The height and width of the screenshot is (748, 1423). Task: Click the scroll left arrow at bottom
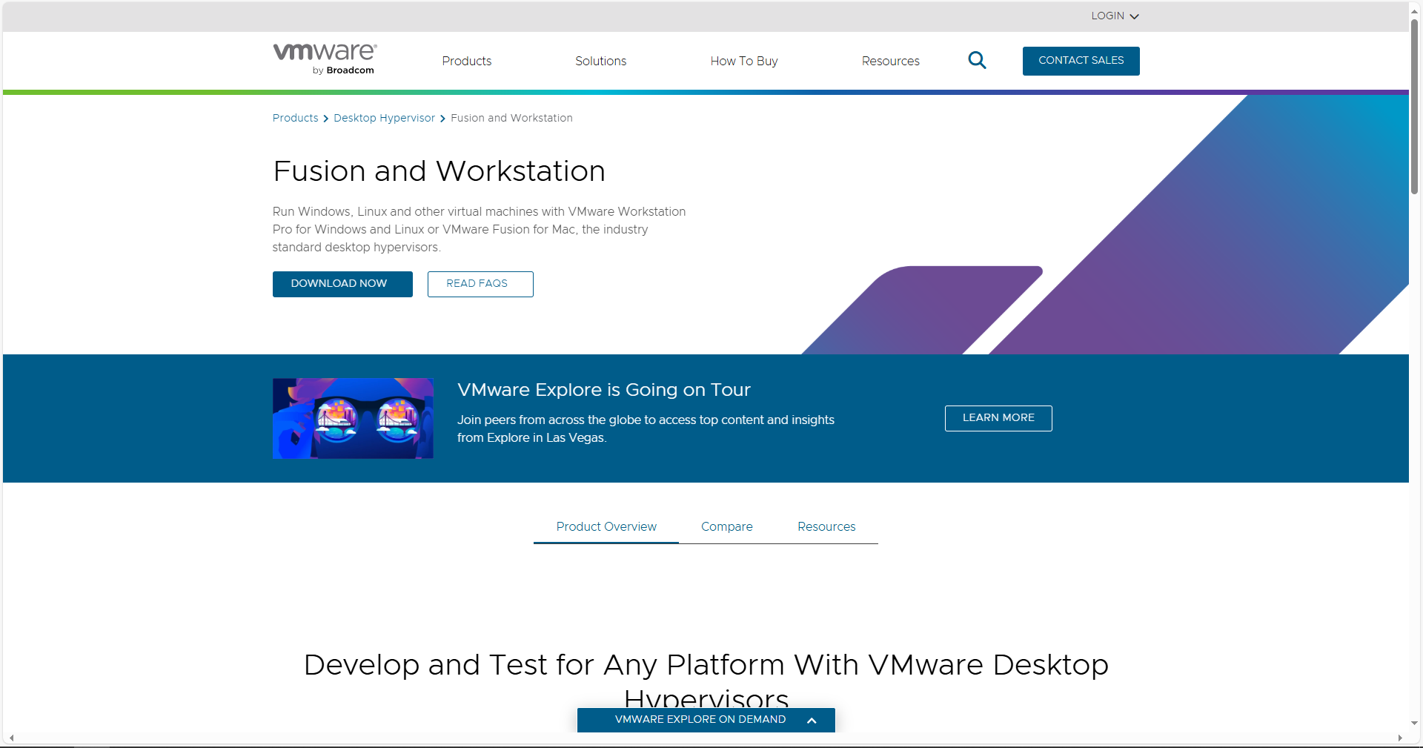pyautogui.click(x=11, y=738)
